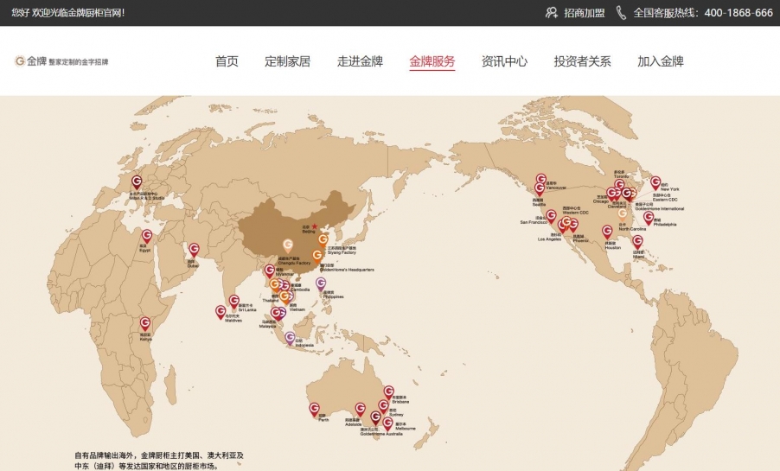Click the Beijing red star marker

pyautogui.click(x=315, y=226)
